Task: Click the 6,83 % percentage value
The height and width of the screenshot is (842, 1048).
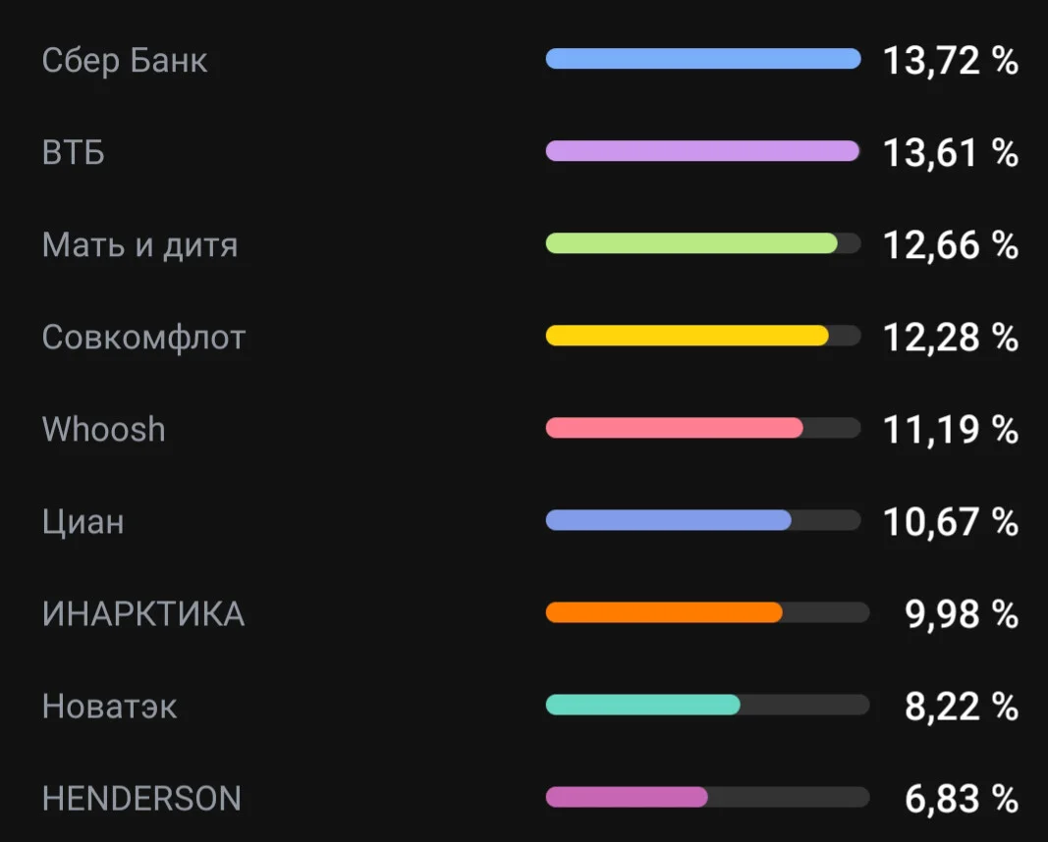Action: (x=962, y=799)
